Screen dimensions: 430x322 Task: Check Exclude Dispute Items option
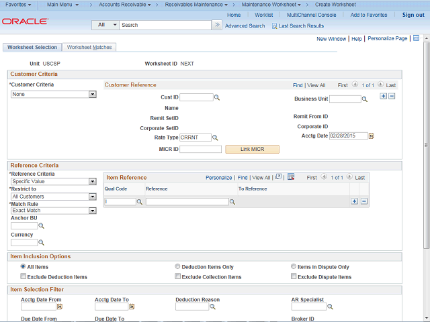tap(294, 276)
